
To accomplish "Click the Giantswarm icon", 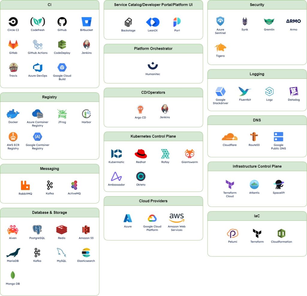I will [x=189, y=154].
